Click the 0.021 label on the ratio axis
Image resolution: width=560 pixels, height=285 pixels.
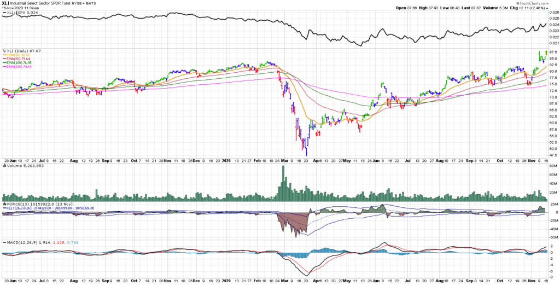coord(553,43)
